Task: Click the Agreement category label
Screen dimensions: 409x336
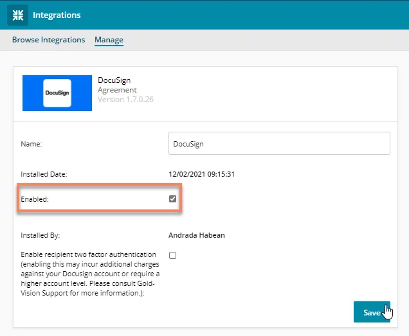Action: coord(117,90)
